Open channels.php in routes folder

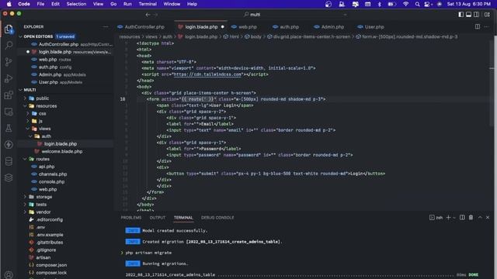pos(53,174)
